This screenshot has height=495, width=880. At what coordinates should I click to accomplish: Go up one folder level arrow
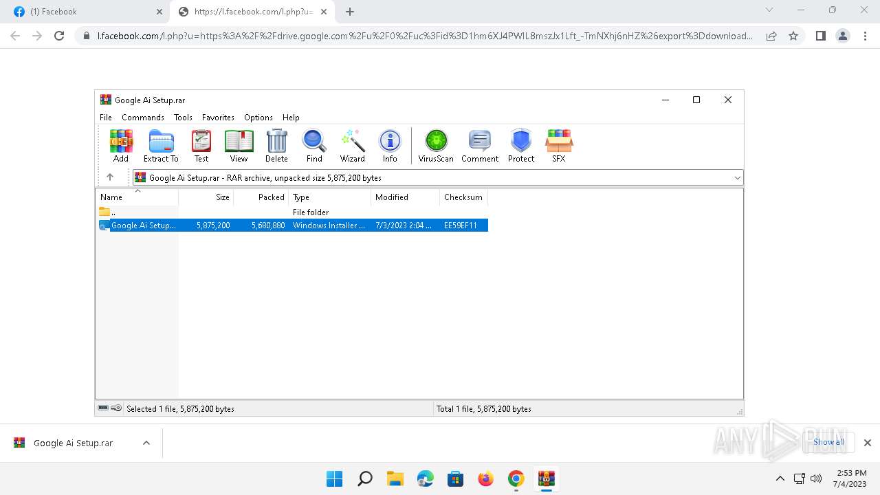(x=110, y=177)
